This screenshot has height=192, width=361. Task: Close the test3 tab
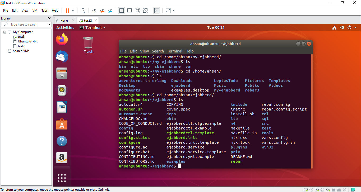[x=96, y=20]
